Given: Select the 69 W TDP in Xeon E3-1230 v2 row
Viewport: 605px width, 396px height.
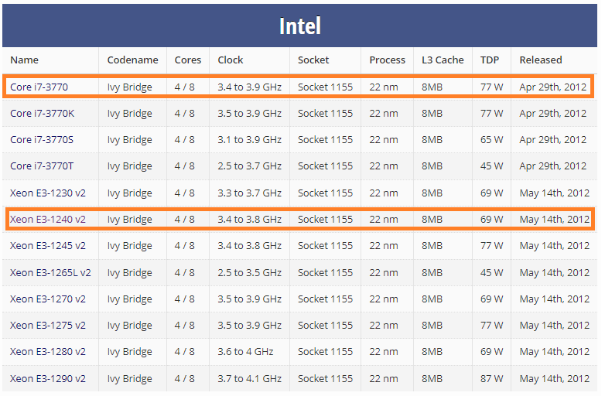Looking at the screenshot, I should click(491, 193).
